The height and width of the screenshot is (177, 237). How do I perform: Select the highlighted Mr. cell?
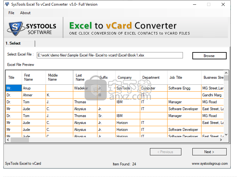14,88
